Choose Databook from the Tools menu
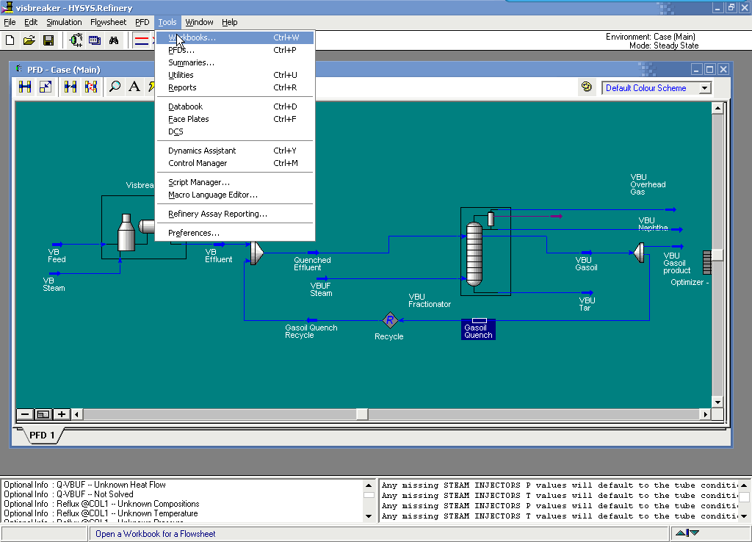This screenshot has height=542, width=752. [235, 106]
